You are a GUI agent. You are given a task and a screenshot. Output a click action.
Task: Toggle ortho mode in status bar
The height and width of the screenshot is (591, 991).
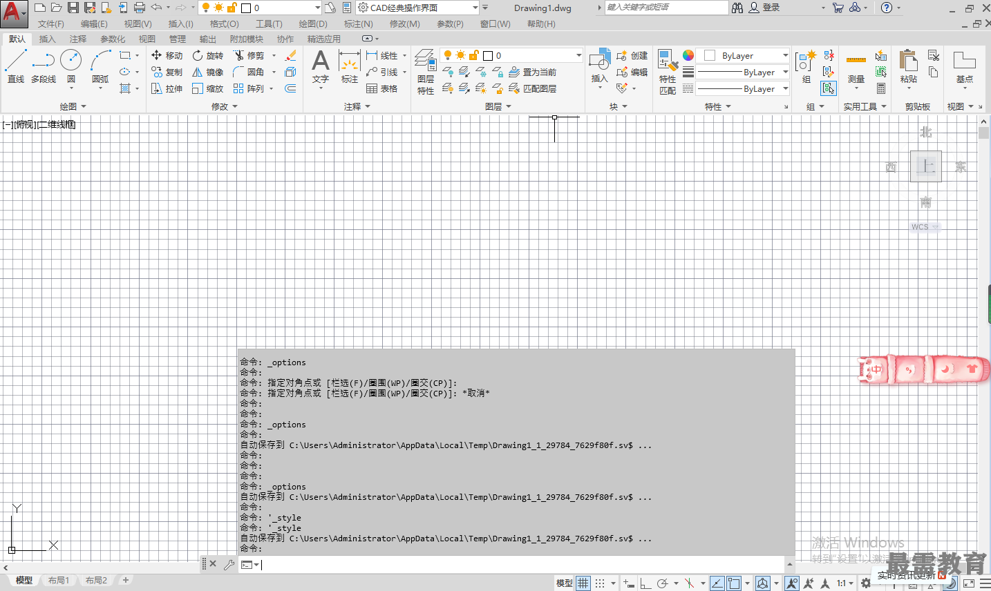645,583
